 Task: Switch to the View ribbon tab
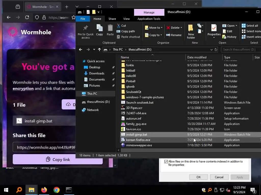[x=126, y=19]
